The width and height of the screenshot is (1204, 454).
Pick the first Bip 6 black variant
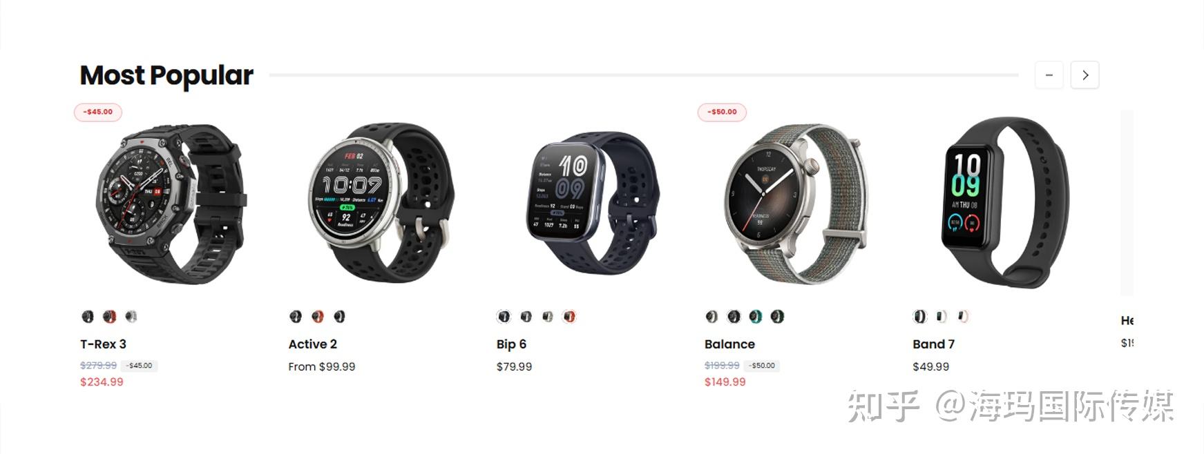coord(504,317)
